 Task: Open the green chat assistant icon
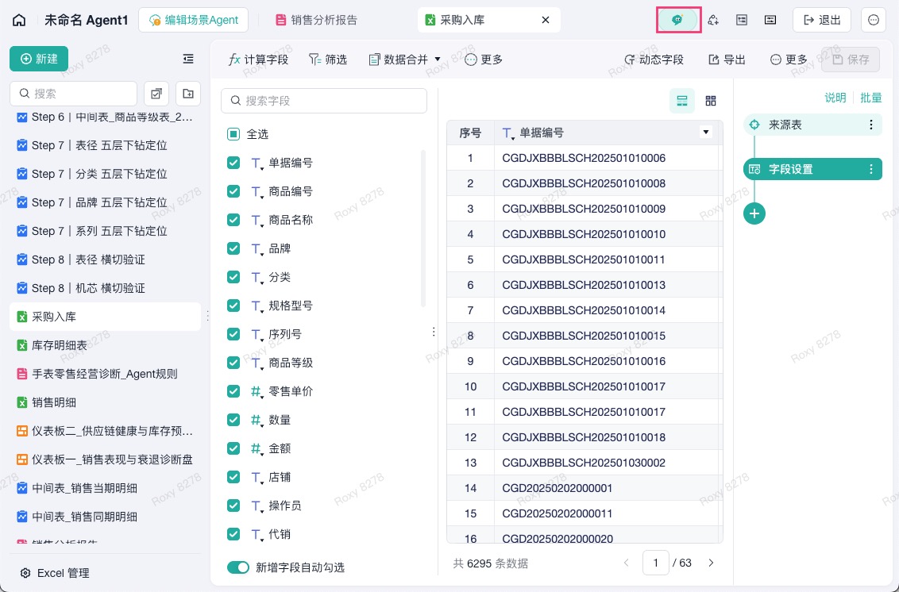coord(678,20)
